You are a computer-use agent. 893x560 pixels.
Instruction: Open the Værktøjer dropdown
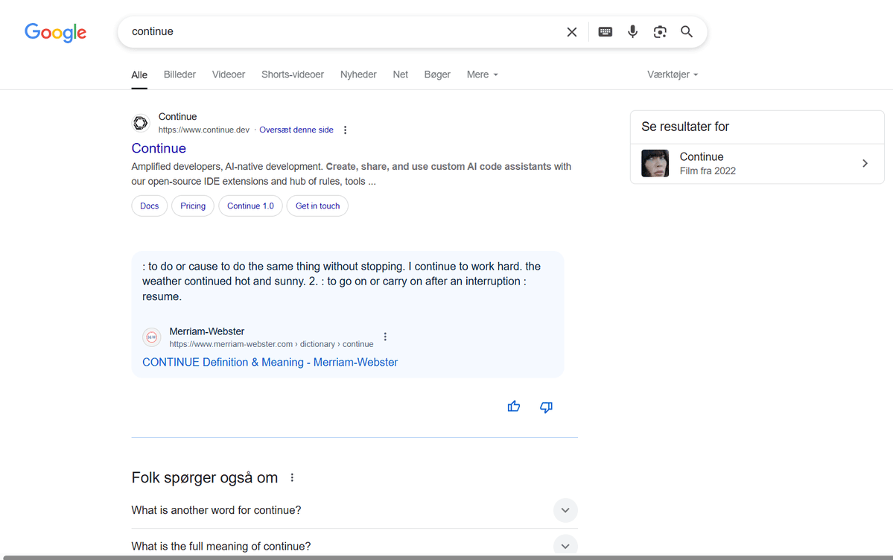point(673,74)
